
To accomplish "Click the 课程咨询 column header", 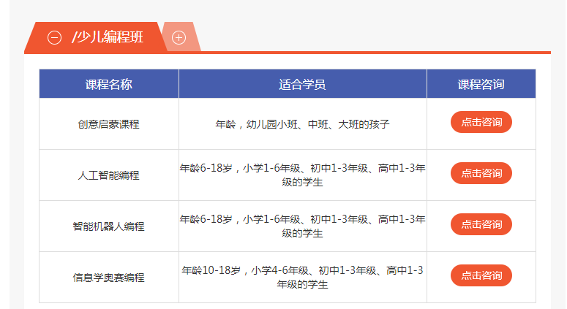I will pyautogui.click(x=481, y=84).
